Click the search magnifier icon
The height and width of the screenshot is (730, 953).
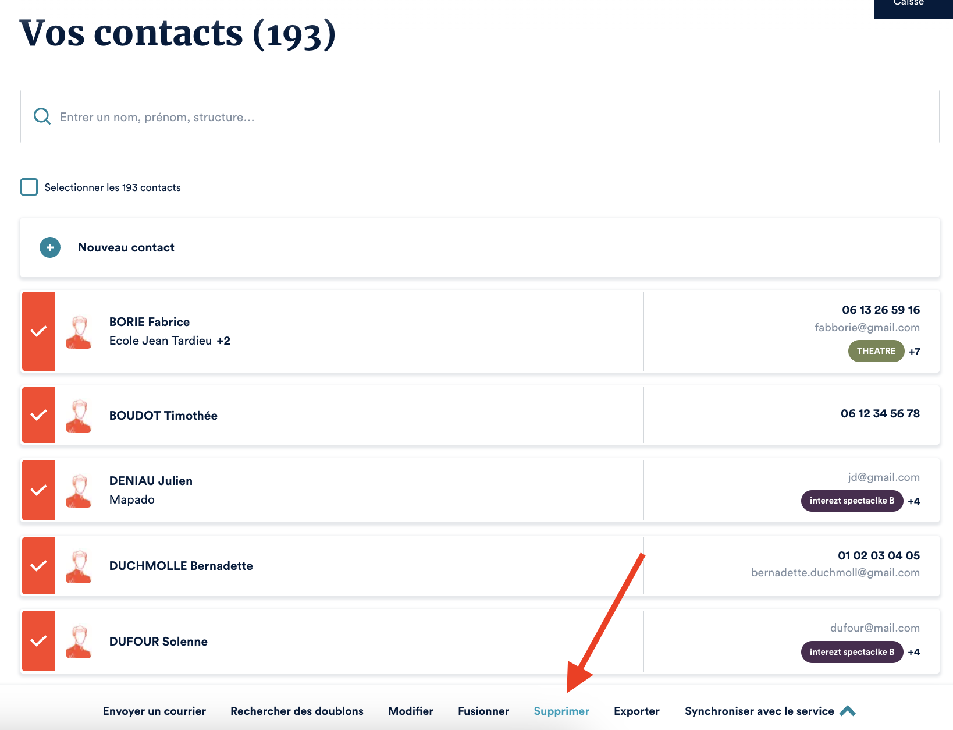[42, 116]
